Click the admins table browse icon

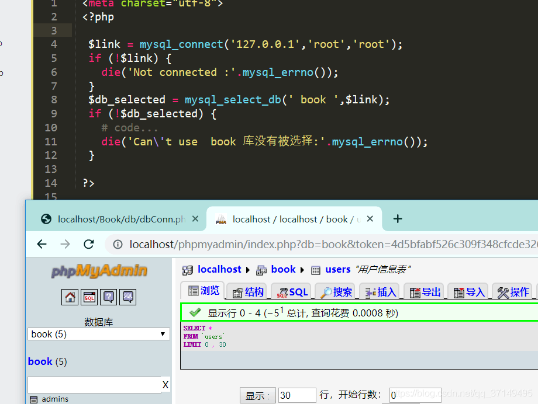34,399
